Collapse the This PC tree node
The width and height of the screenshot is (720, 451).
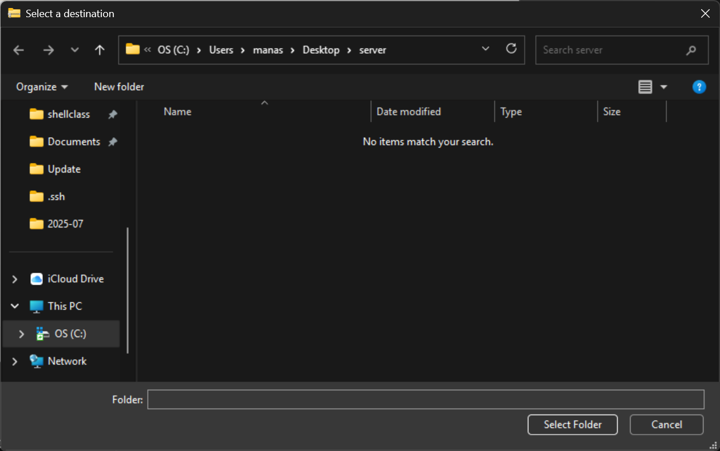pyautogui.click(x=15, y=306)
